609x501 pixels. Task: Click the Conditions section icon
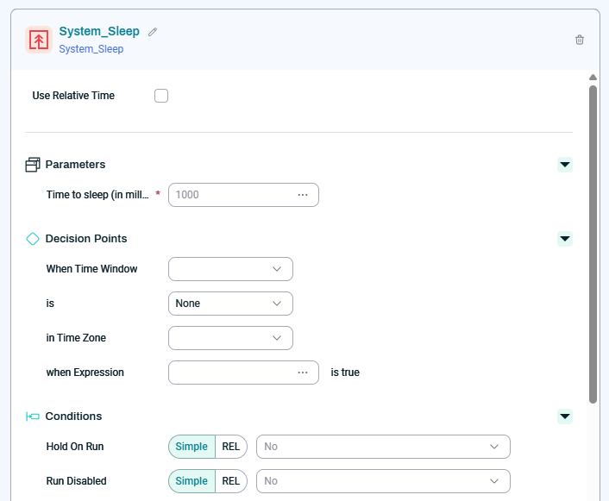click(x=33, y=416)
